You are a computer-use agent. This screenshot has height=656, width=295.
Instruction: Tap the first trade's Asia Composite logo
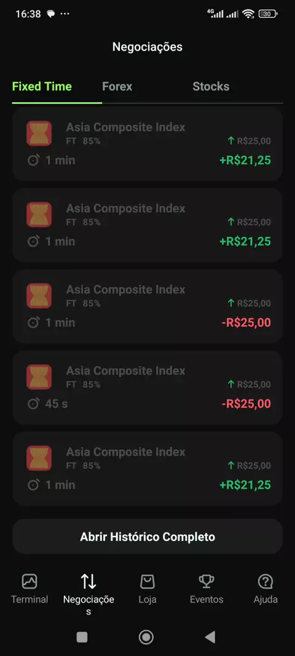[x=39, y=134]
